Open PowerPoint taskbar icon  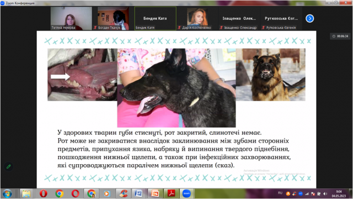(155, 193)
